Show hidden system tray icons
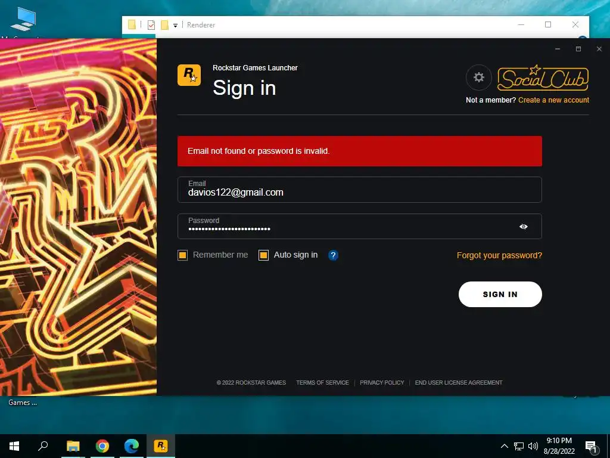Viewport: 610px width, 458px height. tap(504, 446)
